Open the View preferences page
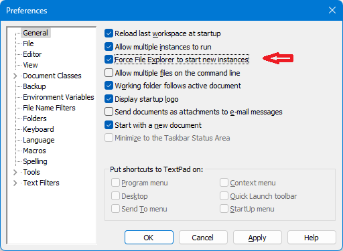The height and width of the screenshot is (251, 343). [x=31, y=65]
